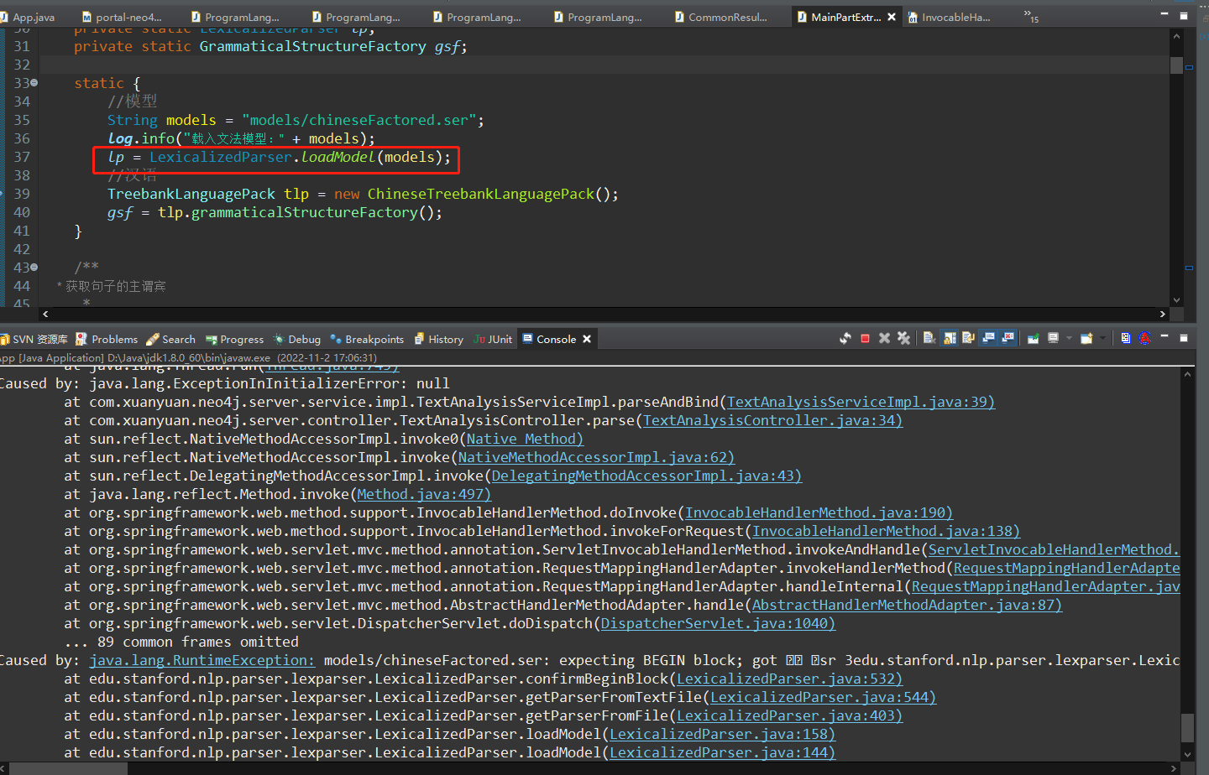
Task: Open the History view tab
Action: (438, 339)
